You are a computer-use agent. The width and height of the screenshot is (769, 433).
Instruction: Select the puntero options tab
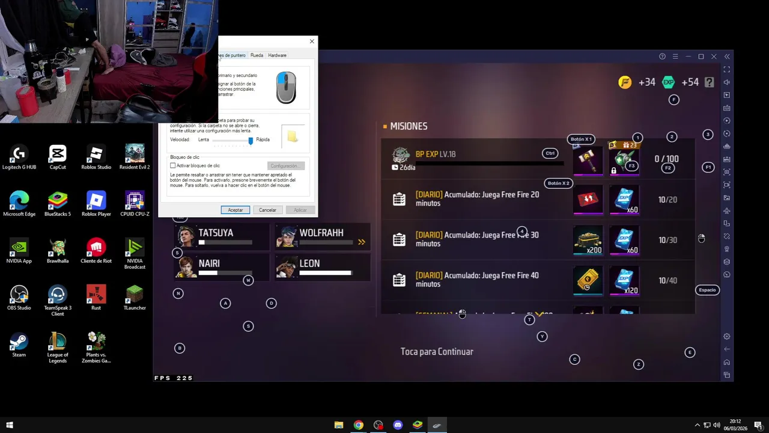(x=232, y=55)
